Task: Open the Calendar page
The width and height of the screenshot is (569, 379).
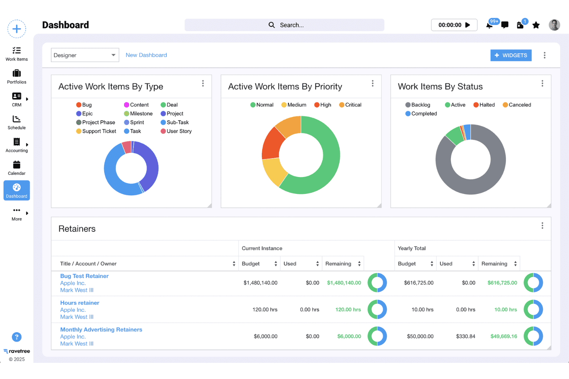Action: coord(17,168)
